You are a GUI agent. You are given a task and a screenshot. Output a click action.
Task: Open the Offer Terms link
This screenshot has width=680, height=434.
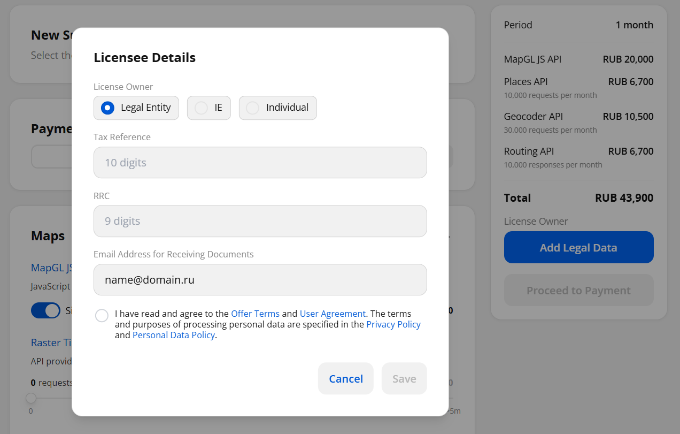pyautogui.click(x=255, y=314)
